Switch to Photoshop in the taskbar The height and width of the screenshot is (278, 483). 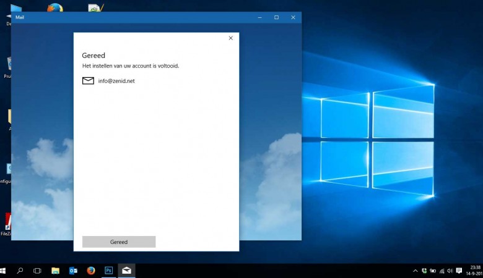tap(109, 271)
